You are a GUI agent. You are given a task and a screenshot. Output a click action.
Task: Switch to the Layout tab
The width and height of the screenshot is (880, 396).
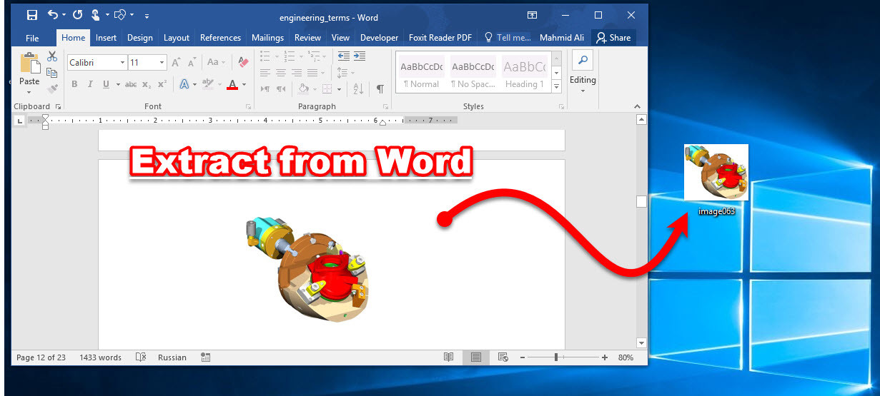point(177,38)
